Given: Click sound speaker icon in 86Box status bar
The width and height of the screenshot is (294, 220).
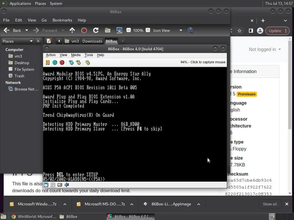Looking at the screenshot, I should pos(67,185).
